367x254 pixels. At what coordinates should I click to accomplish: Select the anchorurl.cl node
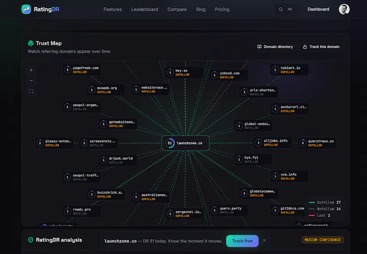click(x=289, y=109)
